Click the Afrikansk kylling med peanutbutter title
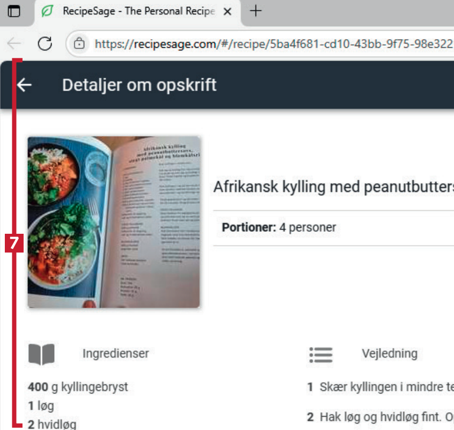 [333, 187]
